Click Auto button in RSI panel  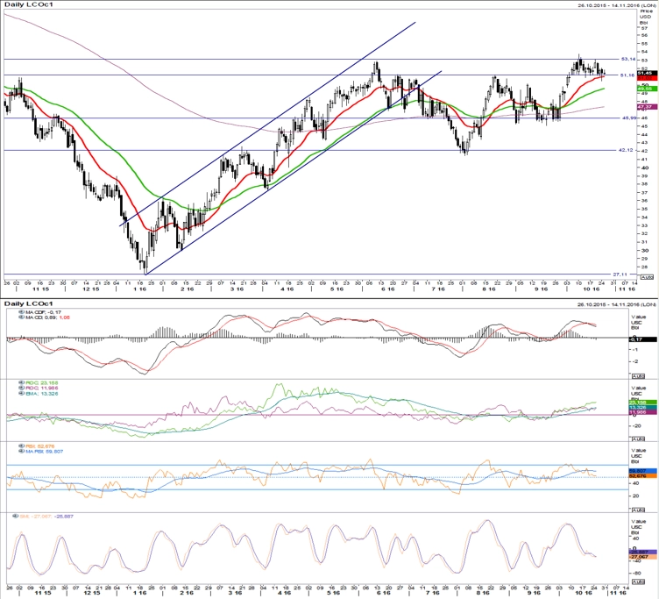(638, 510)
